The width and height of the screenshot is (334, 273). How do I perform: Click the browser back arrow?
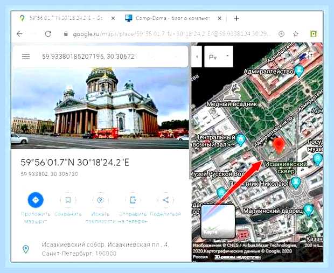pos(20,34)
